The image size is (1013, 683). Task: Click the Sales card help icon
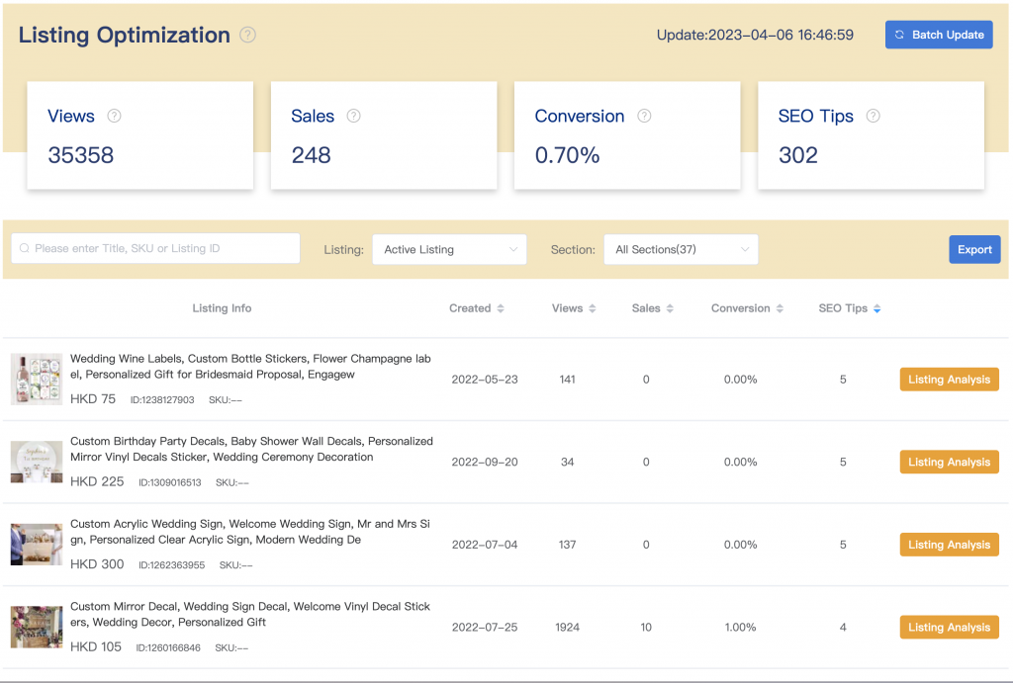click(x=353, y=116)
